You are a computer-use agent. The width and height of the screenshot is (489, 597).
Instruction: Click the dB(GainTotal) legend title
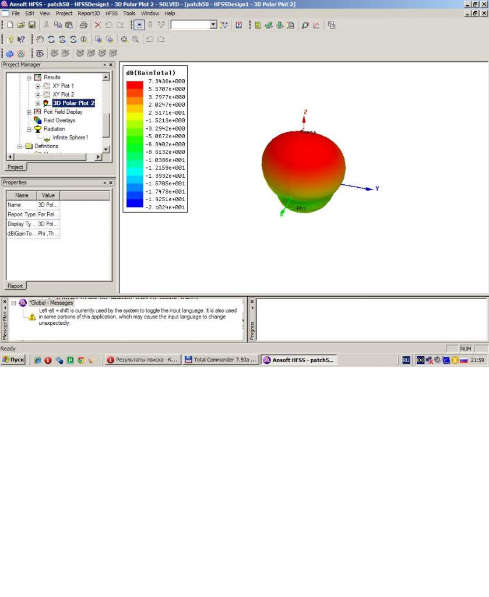(151, 73)
